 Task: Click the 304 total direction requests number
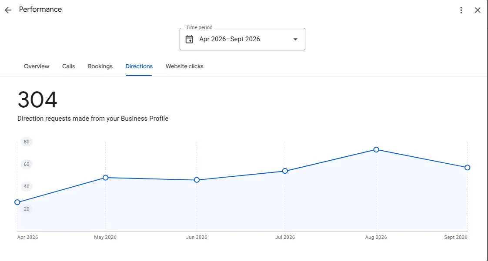click(37, 100)
